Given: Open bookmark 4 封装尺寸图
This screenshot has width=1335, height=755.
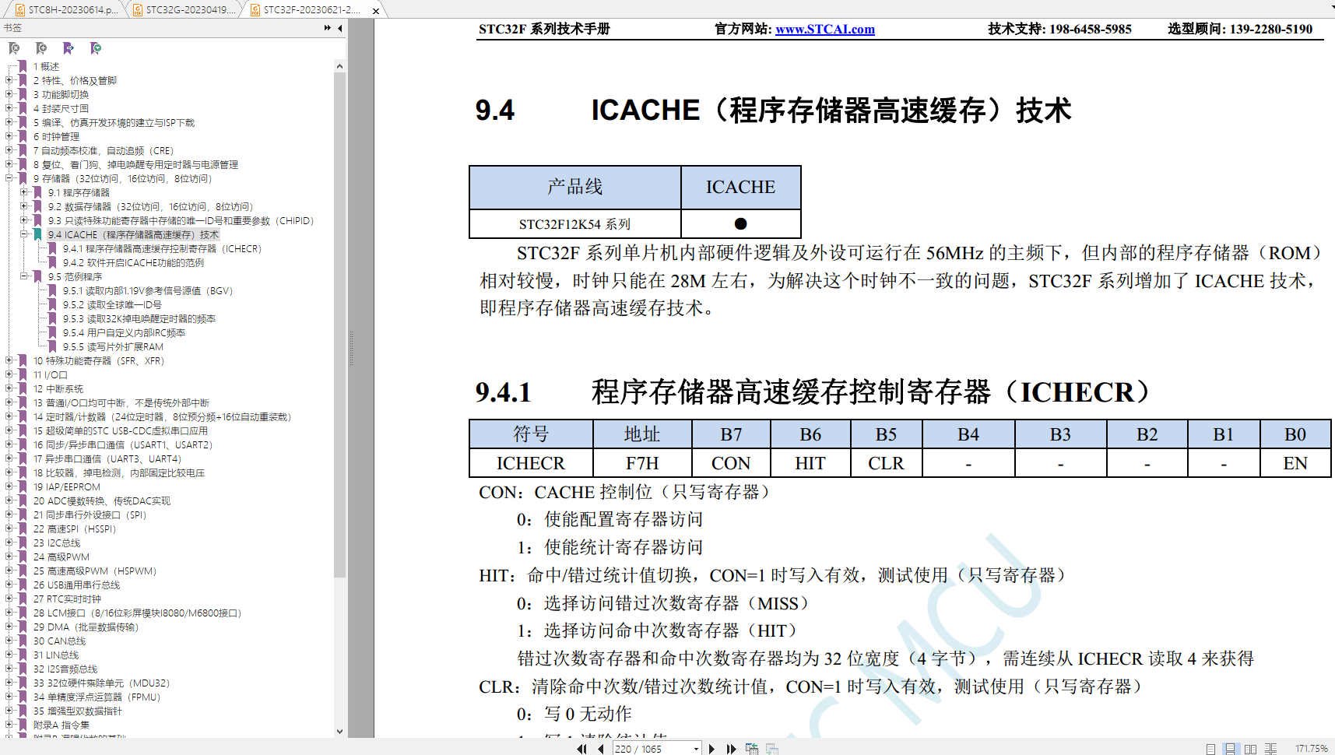Looking at the screenshot, I should [x=61, y=108].
